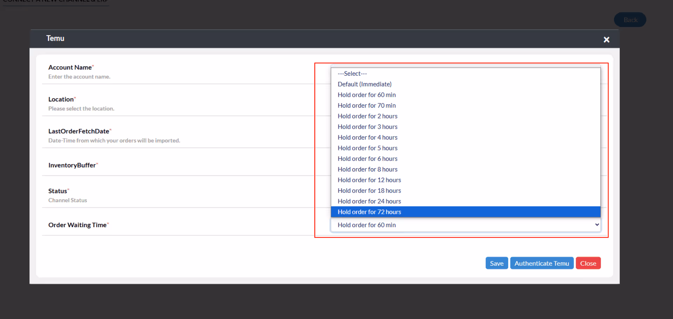Screen dimensions: 673x319
Task: Click 'Enter the account name.' hint text
Action: point(79,77)
